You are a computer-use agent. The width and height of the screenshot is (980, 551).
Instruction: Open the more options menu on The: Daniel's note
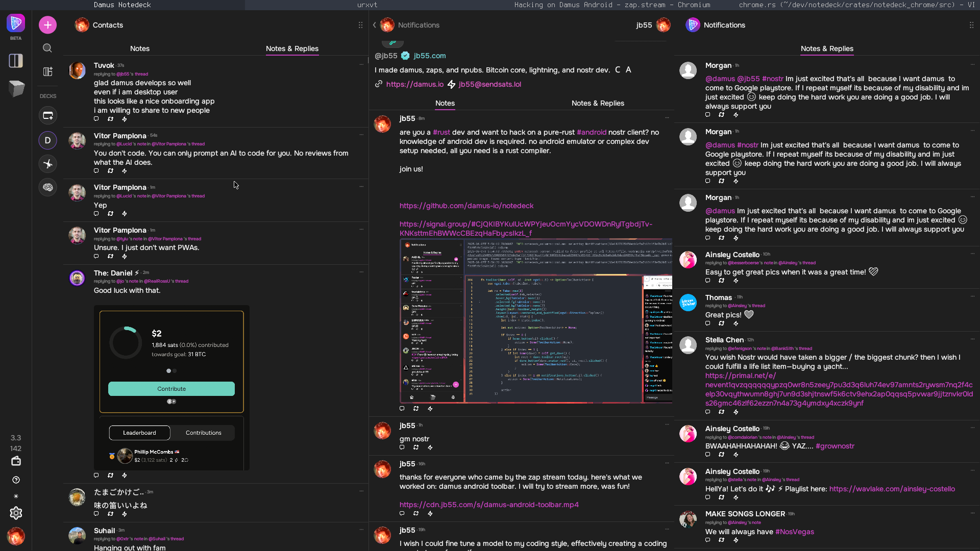(361, 272)
